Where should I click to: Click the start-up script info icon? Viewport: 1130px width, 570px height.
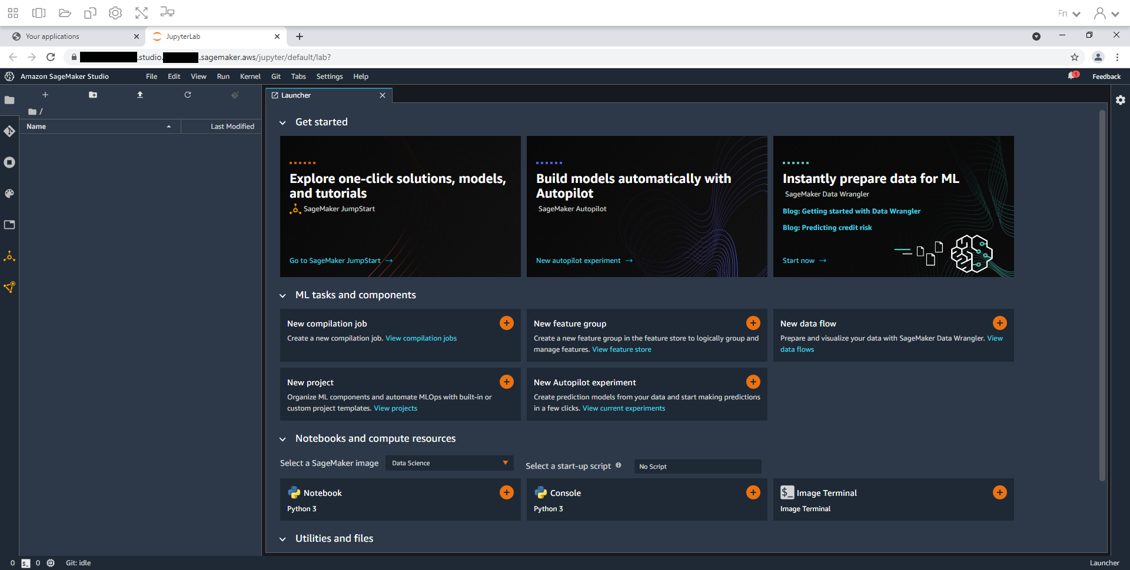[619, 465]
